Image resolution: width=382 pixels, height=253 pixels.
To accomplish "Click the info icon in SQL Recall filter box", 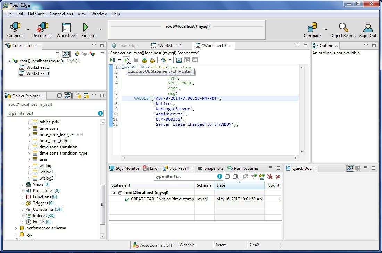I will [x=219, y=176].
